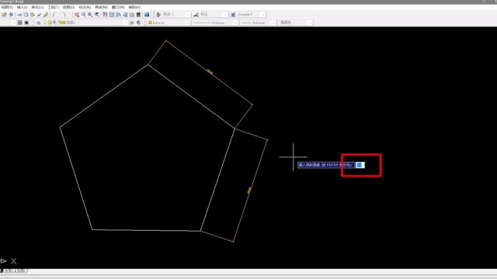497x279 pixels.
Task: Open the Tool Palettes window icon
Action: coord(119,15)
